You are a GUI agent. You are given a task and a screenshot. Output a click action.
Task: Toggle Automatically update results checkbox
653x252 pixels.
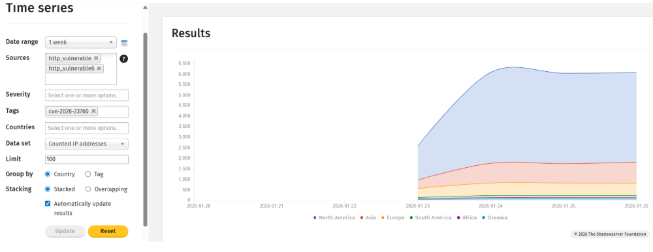click(48, 204)
